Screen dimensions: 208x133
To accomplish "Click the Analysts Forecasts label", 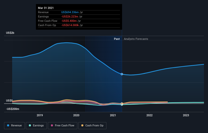I will (x=136, y=39).
